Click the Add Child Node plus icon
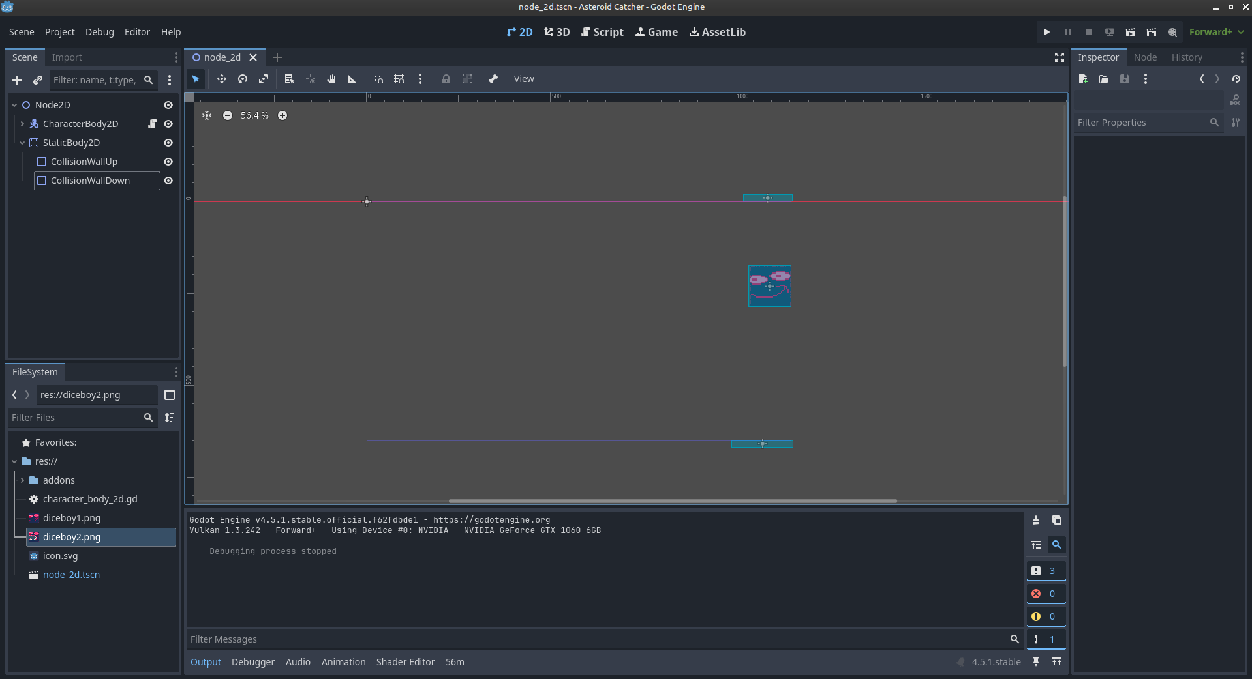 tap(17, 80)
